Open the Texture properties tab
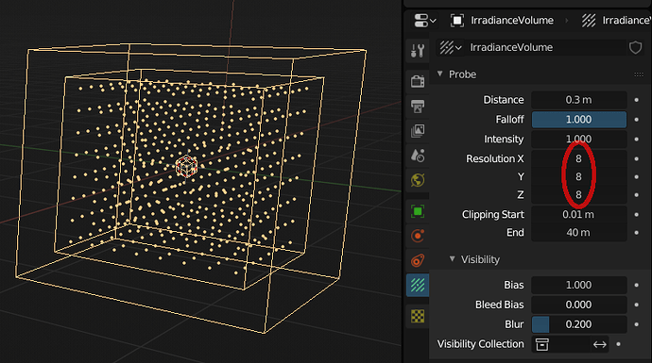This screenshot has width=652, height=363. tap(418, 316)
